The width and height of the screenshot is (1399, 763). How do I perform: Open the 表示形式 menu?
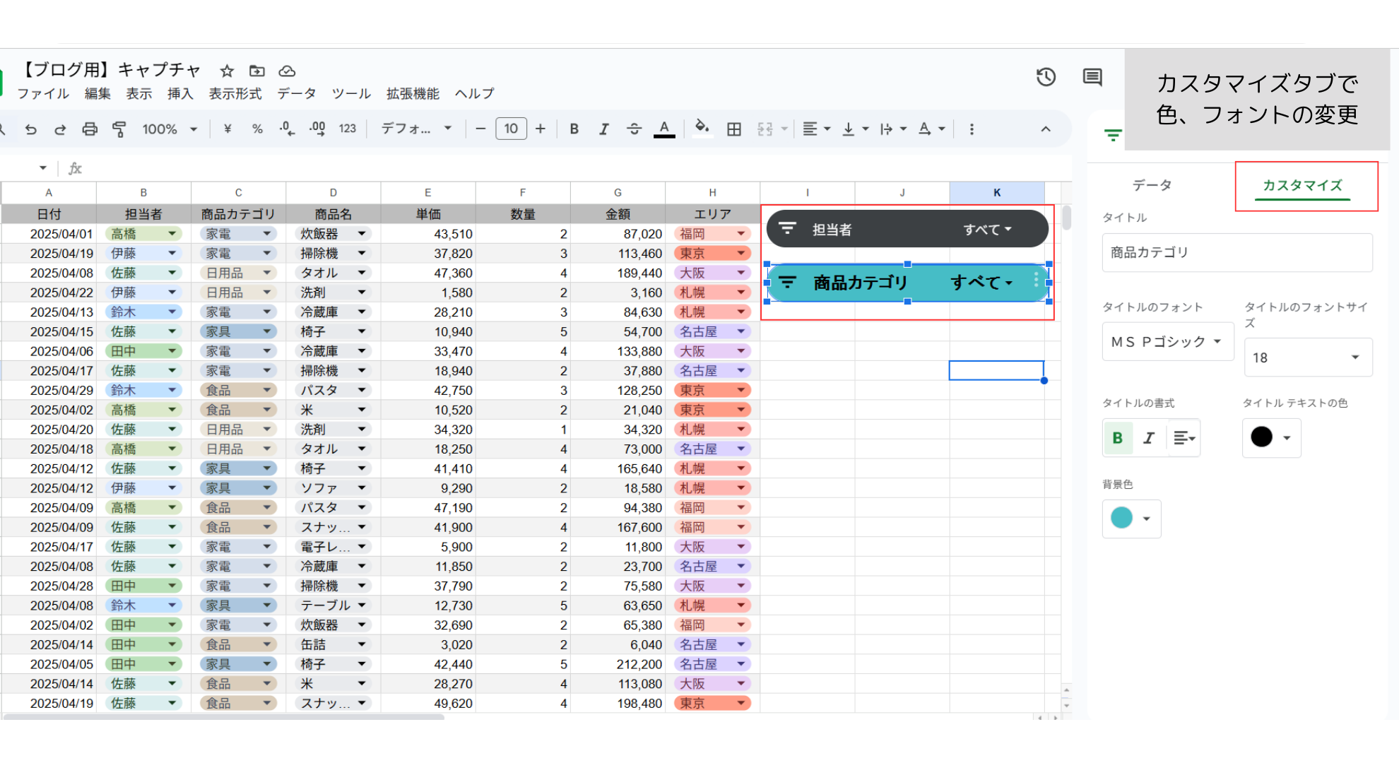(235, 93)
